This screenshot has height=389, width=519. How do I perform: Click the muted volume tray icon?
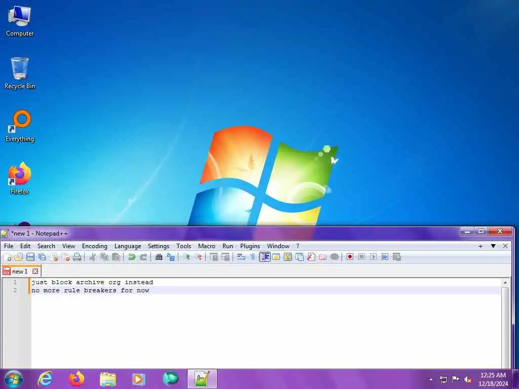point(468,379)
